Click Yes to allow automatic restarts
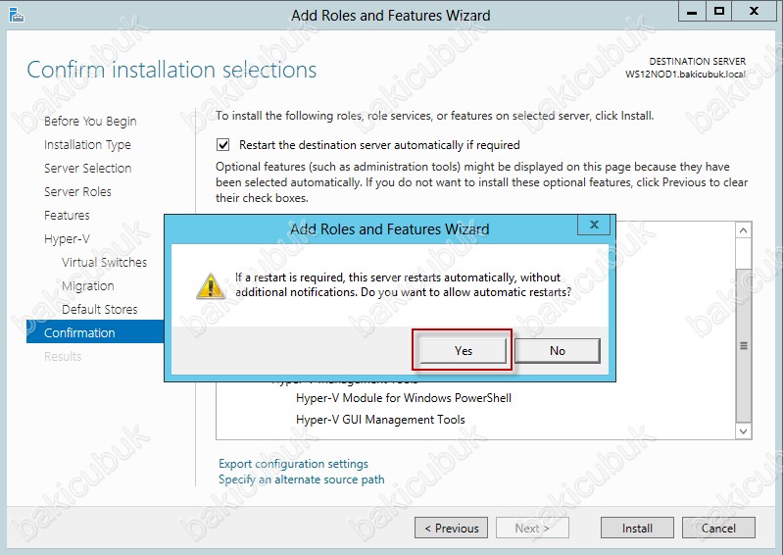 [x=463, y=351]
